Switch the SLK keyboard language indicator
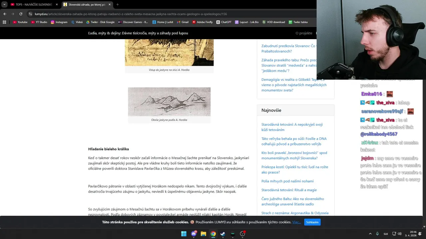Viewport: 426px width, 239px height. [x=386, y=234]
